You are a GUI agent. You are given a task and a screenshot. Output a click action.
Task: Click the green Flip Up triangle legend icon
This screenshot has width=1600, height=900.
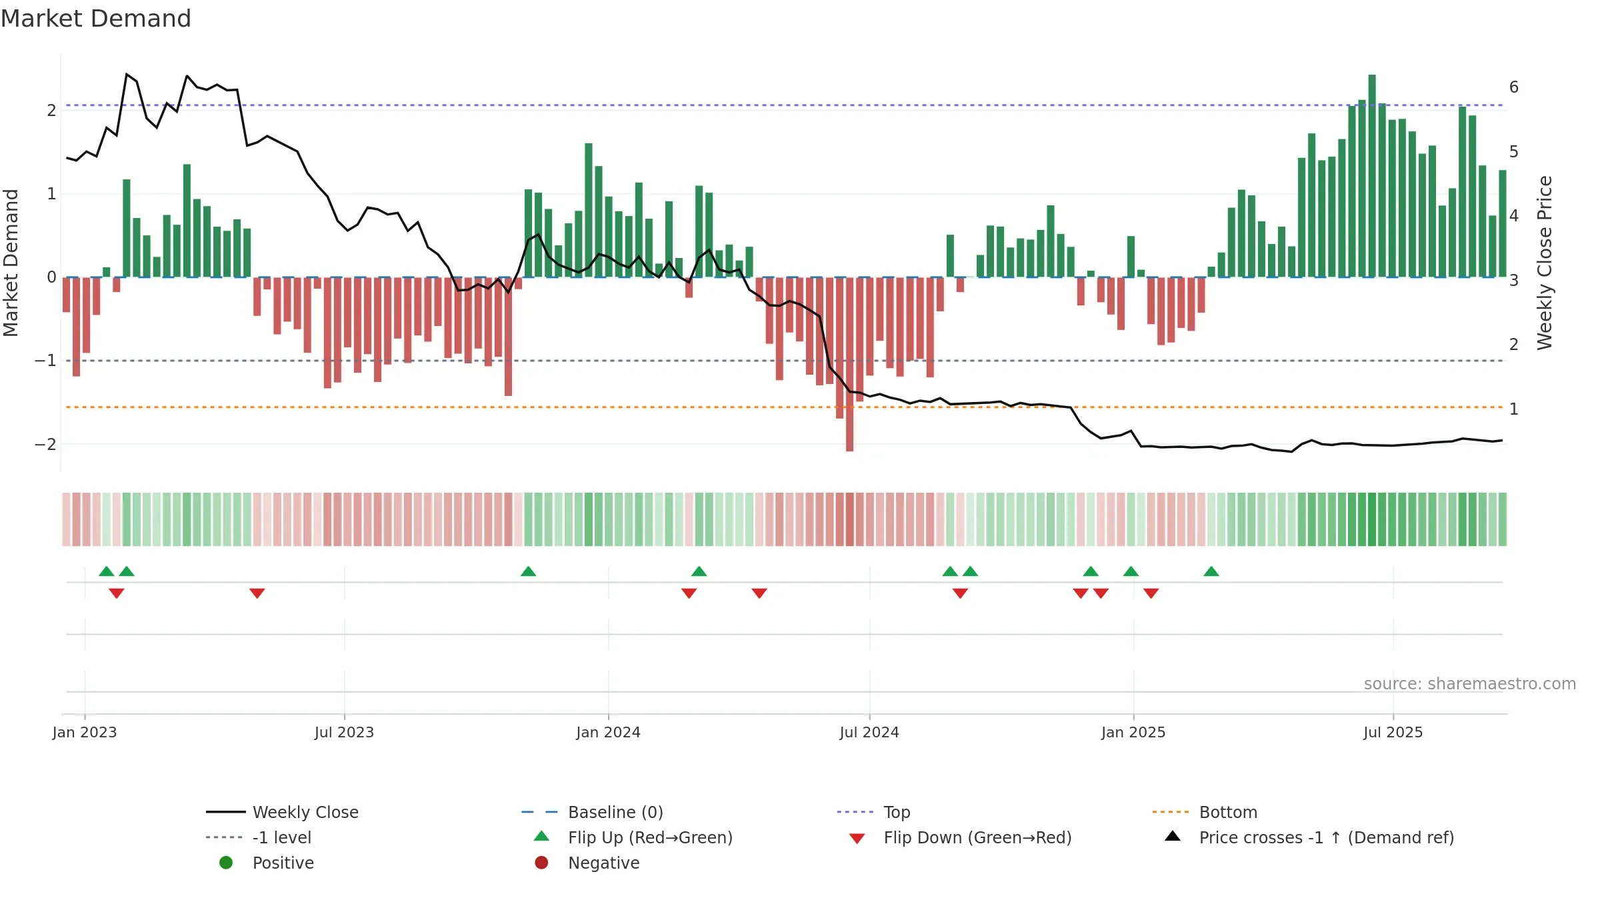542,836
